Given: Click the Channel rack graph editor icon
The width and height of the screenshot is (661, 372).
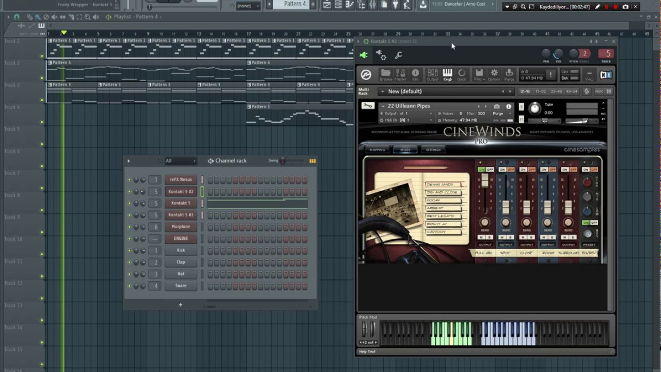Looking at the screenshot, I should click(x=312, y=161).
